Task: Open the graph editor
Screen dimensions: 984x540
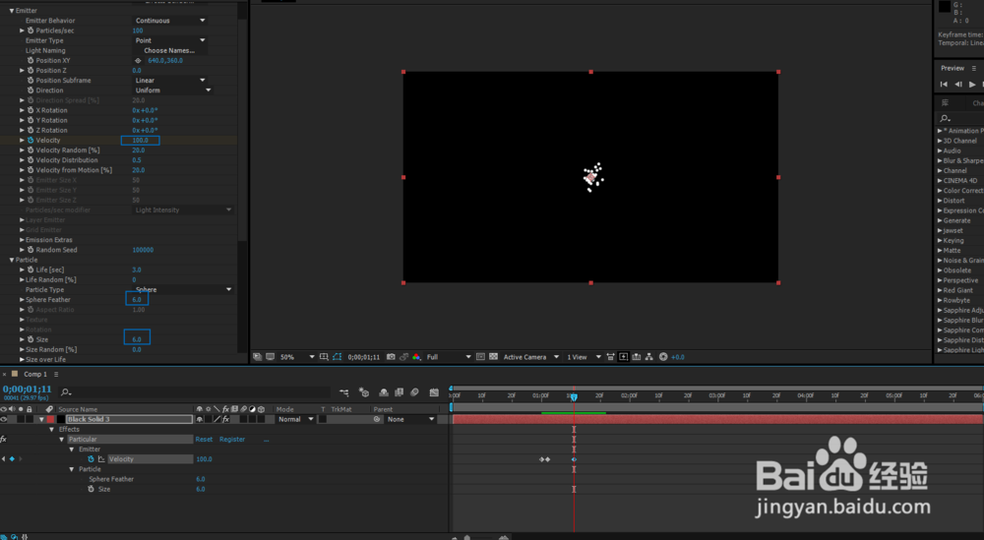Action: pos(434,392)
